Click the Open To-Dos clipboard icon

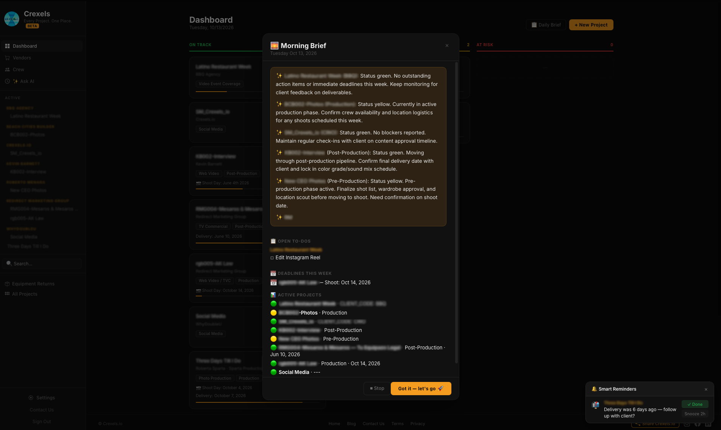(273, 241)
